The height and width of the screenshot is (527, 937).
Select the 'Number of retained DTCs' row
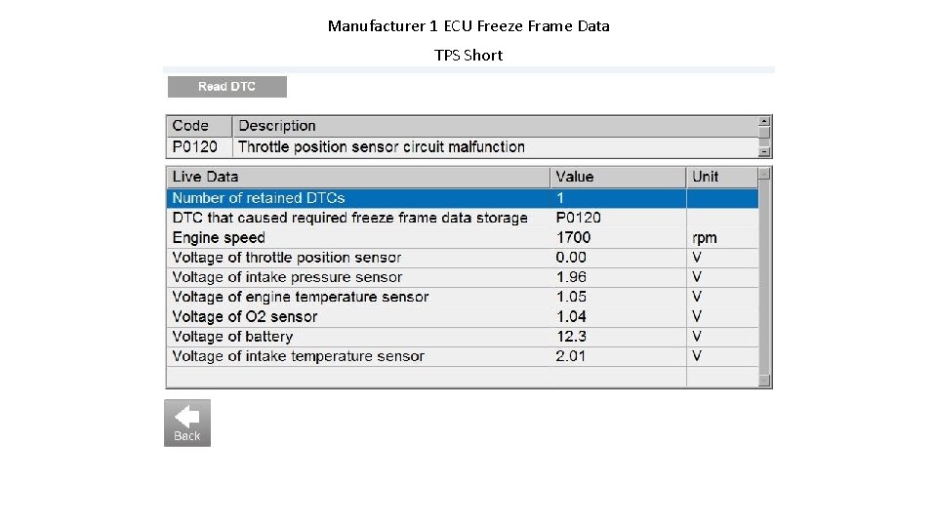(x=463, y=198)
